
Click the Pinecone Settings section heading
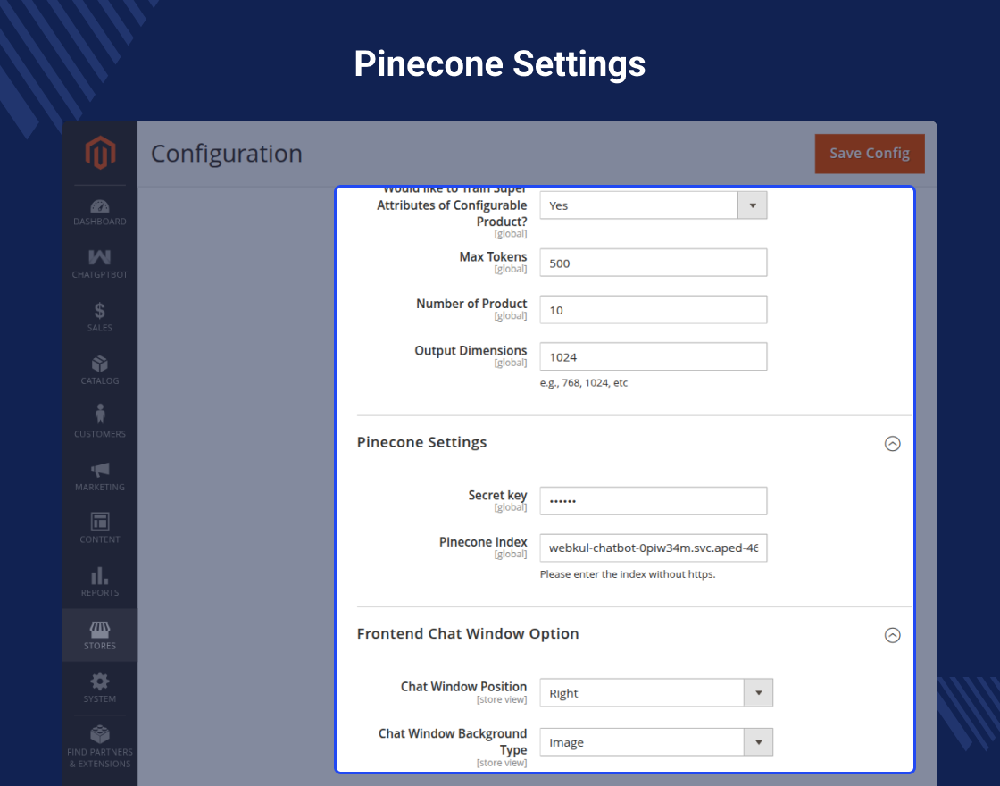(421, 442)
